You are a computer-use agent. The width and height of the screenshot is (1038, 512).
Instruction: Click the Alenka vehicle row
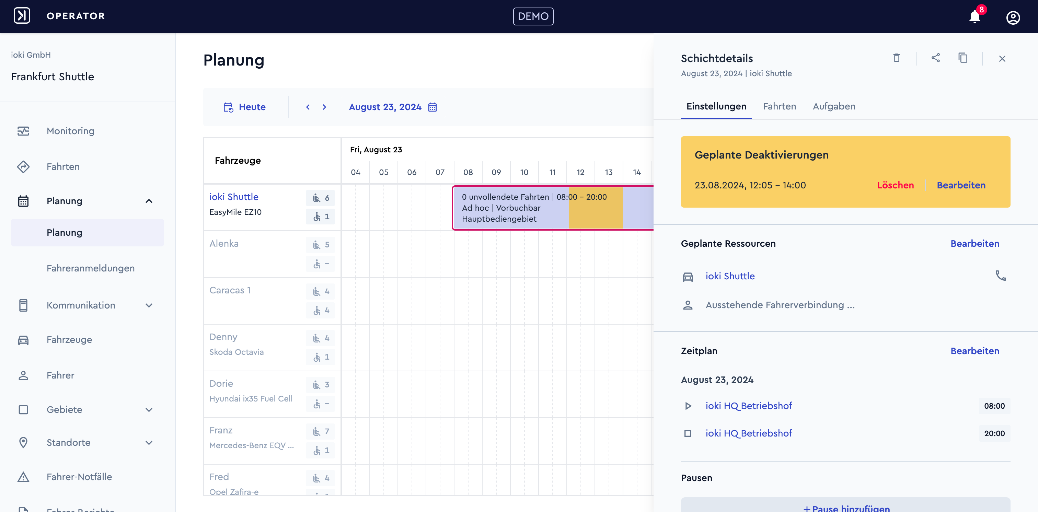point(272,254)
